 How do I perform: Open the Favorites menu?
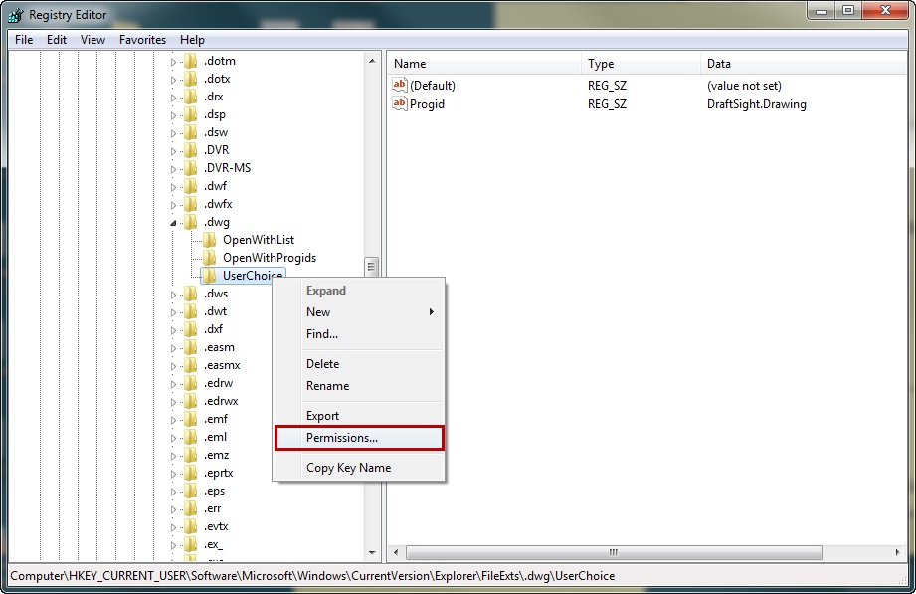click(142, 40)
